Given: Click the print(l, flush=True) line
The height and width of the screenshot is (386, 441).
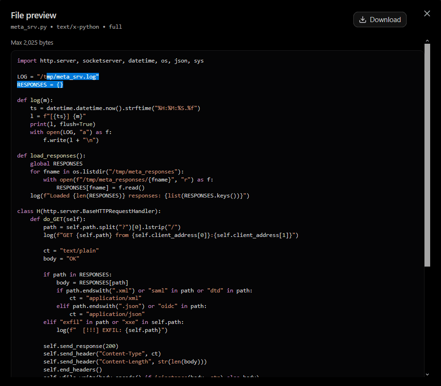Looking at the screenshot, I should (63, 124).
